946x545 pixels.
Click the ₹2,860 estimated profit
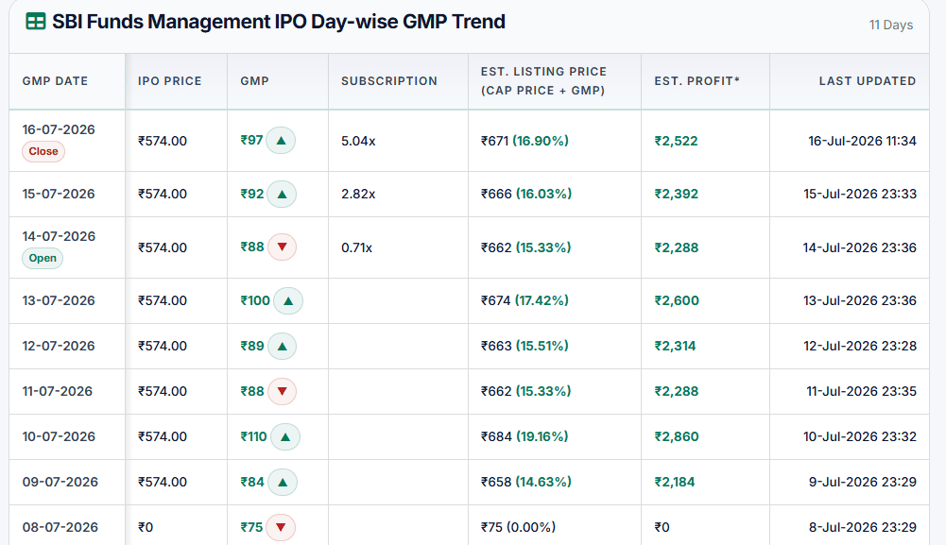coord(677,436)
